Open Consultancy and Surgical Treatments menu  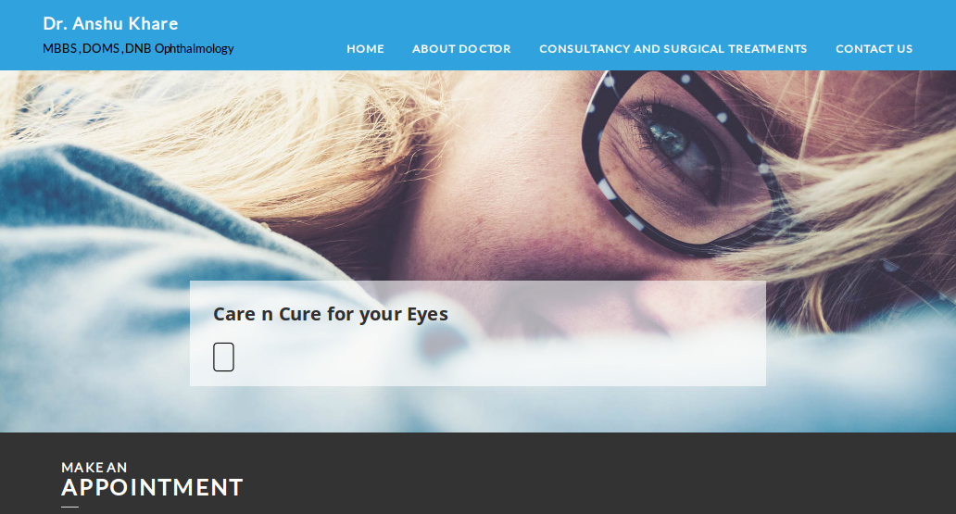coord(673,49)
